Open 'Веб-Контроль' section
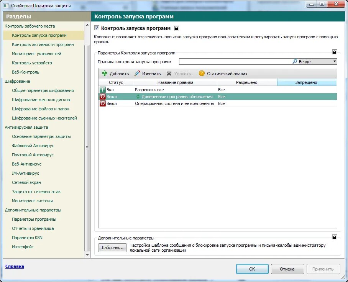 (26, 72)
